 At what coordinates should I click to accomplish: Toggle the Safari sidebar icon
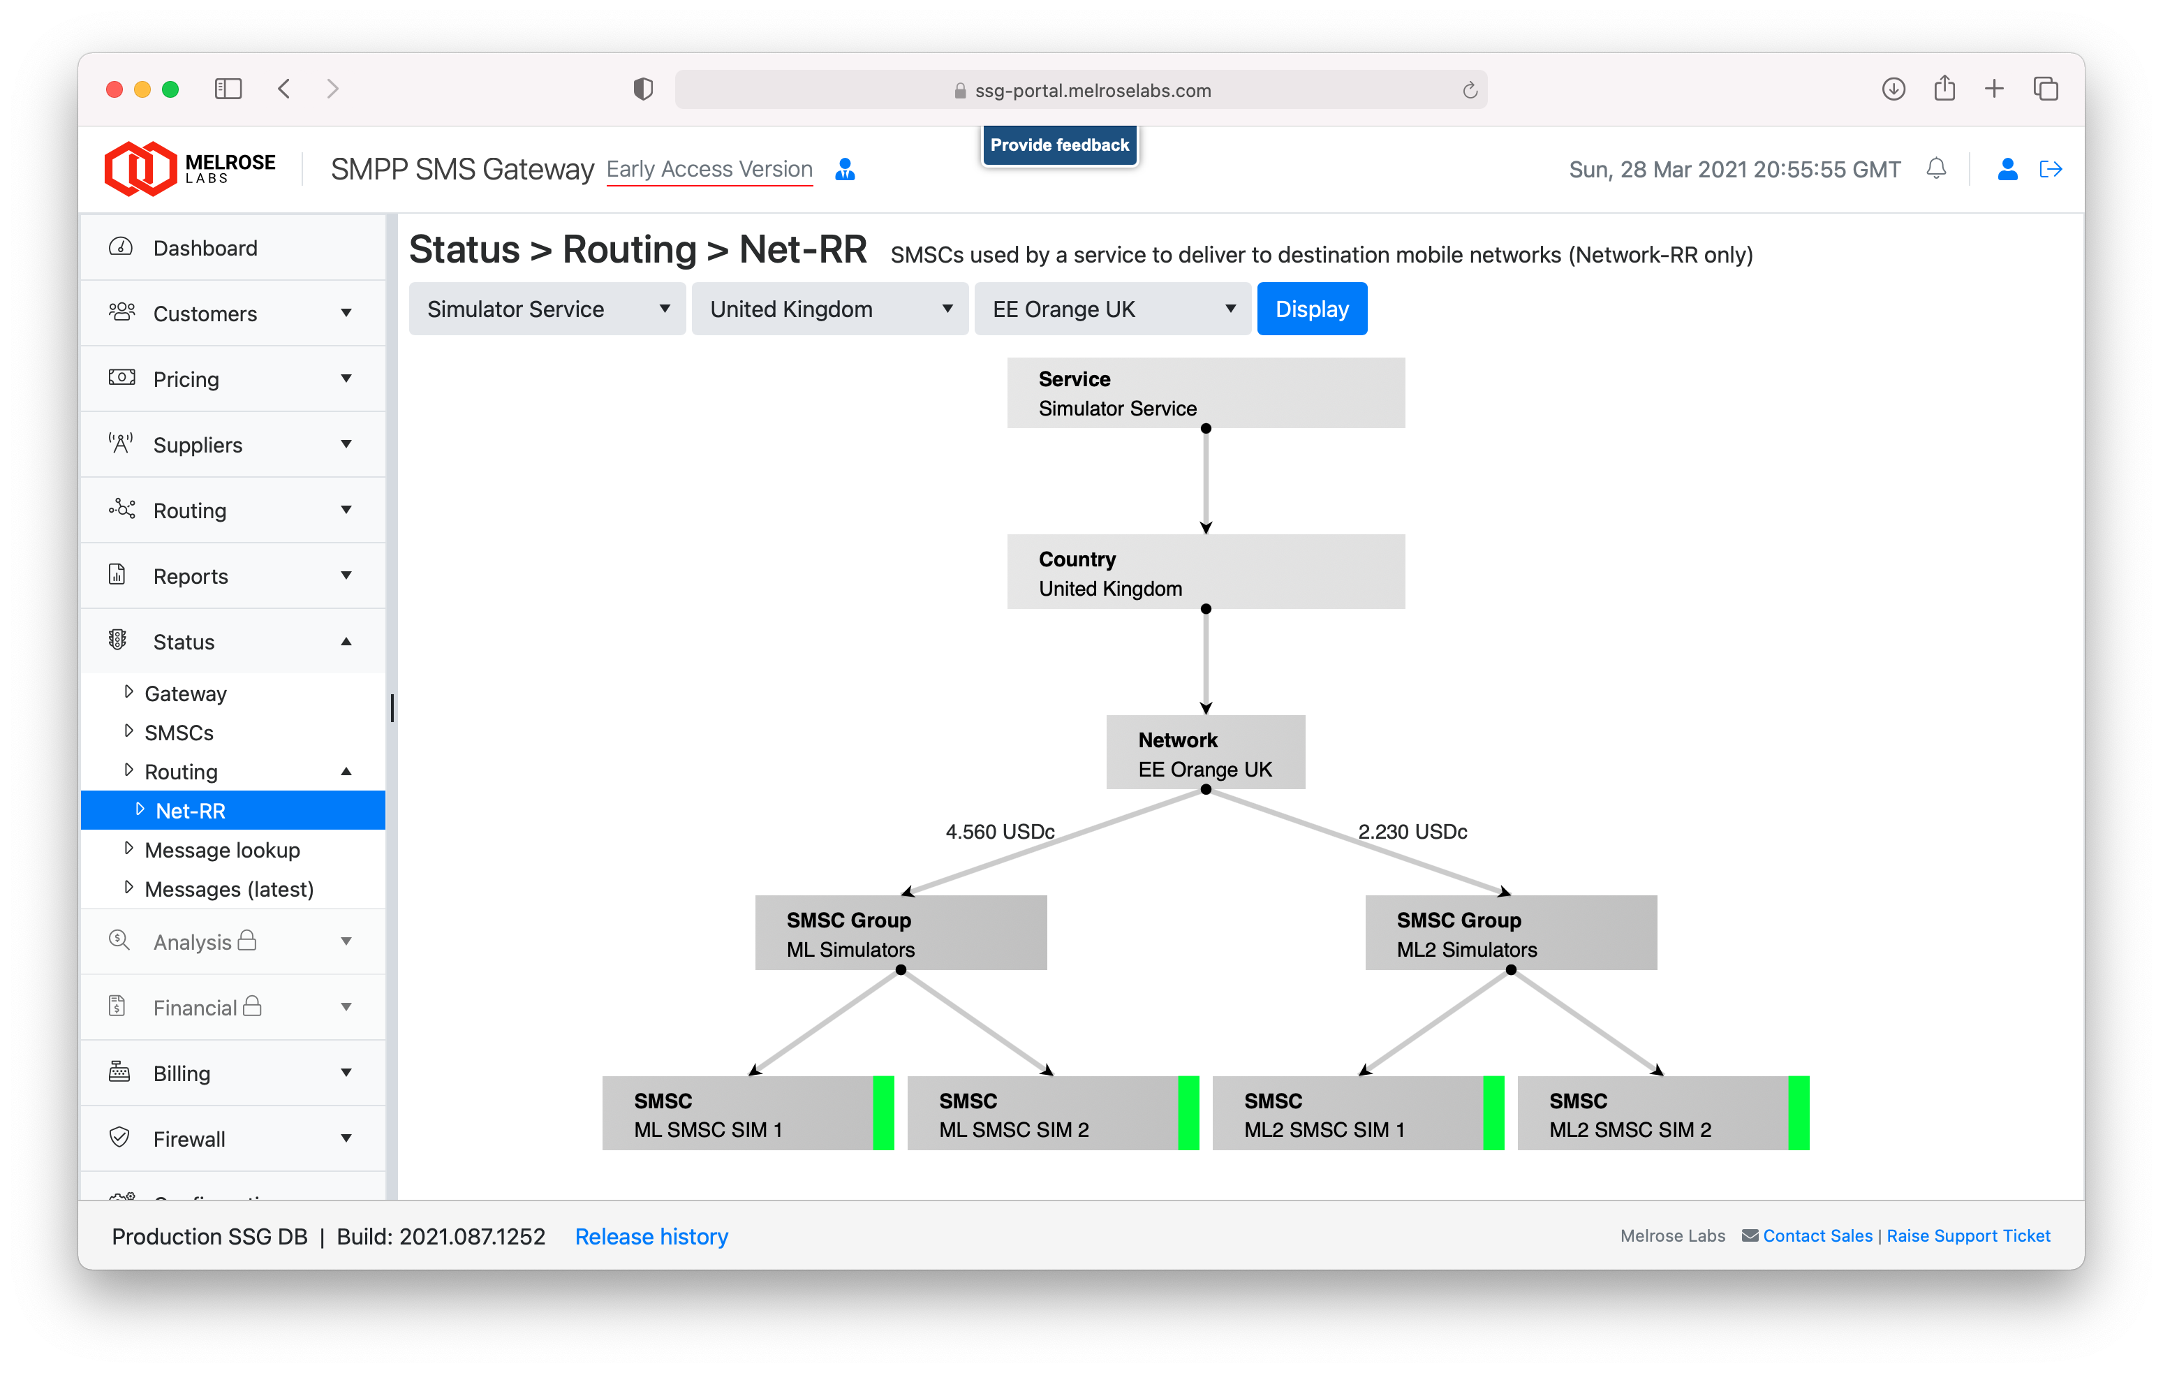point(228,89)
